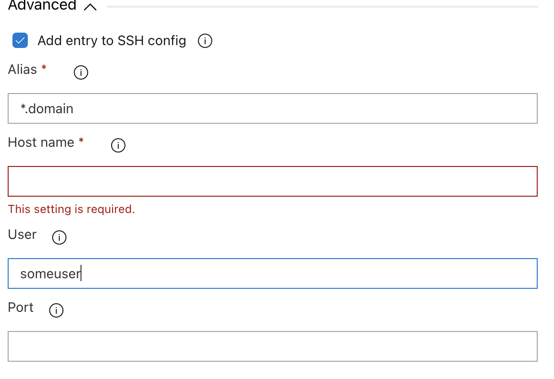Click the Alias field label

(22, 69)
